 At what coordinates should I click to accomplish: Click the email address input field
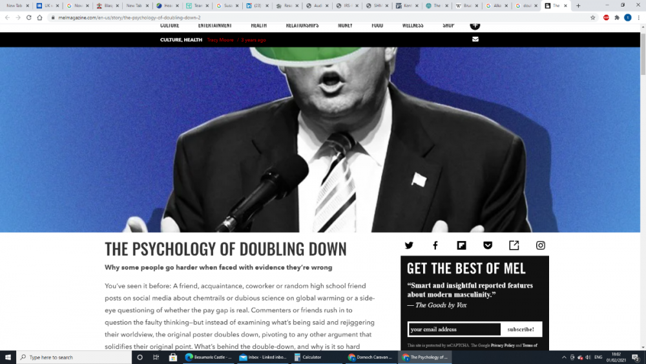point(454,329)
